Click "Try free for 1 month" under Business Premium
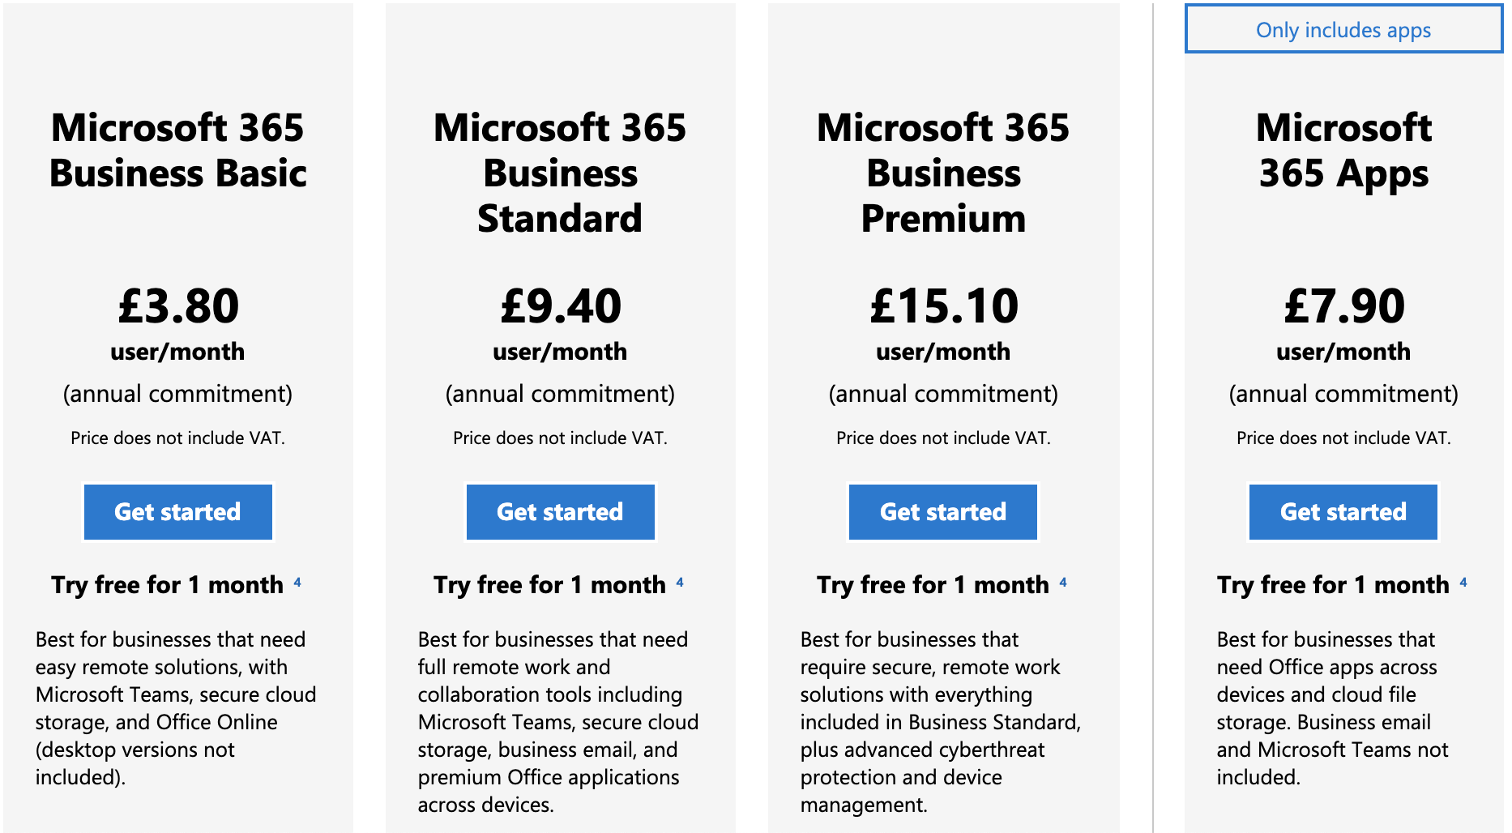1512x833 pixels. (933, 585)
